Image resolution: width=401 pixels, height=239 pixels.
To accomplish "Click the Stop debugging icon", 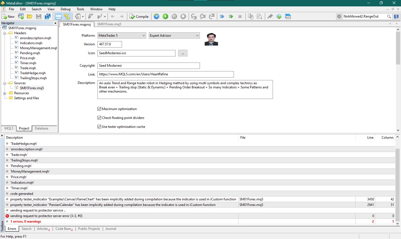I will (x=183, y=16).
